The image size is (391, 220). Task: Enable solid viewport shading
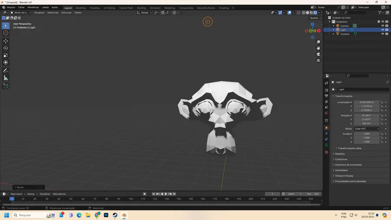(308, 13)
